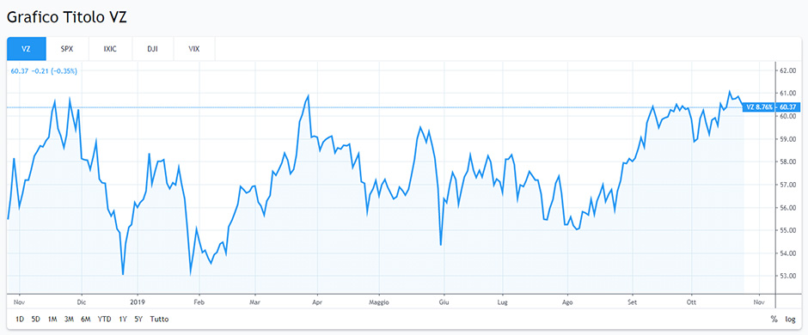
Task: Select the Tutto full range
Action: coord(159,319)
